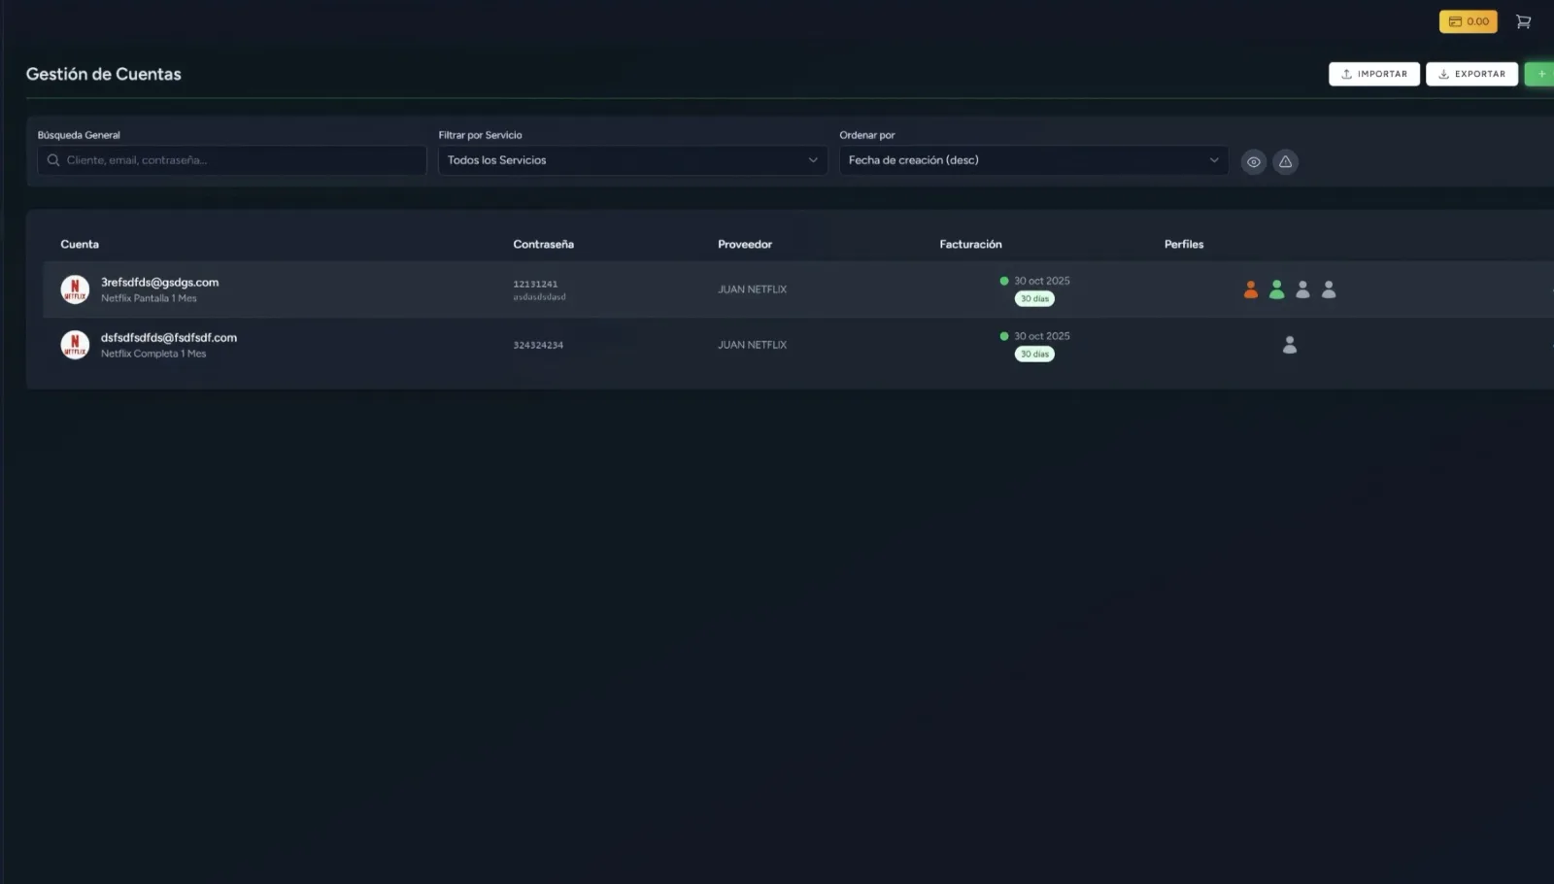The height and width of the screenshot is (884, 1554).
Task: Open the shopping cart icon
Action: pyautogui.click(x=1523, y=21)
